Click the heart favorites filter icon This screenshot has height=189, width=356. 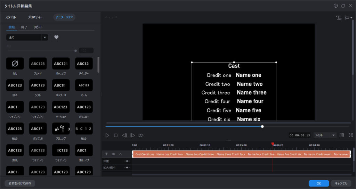click(x=56, y=37)
